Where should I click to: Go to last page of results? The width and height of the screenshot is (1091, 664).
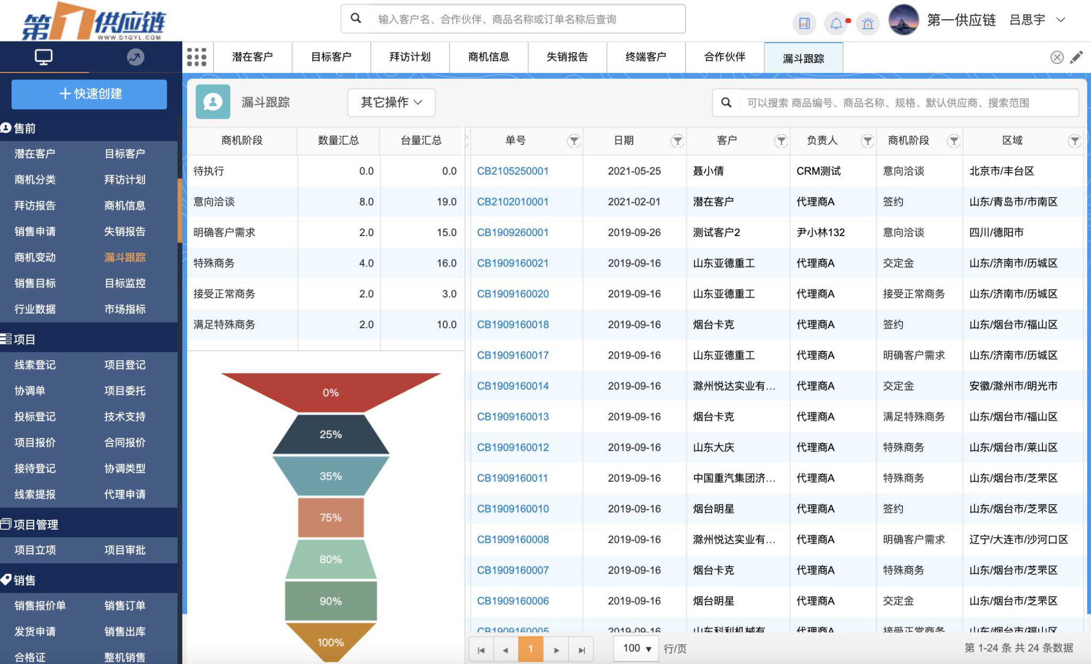click(x=581, y=650)
